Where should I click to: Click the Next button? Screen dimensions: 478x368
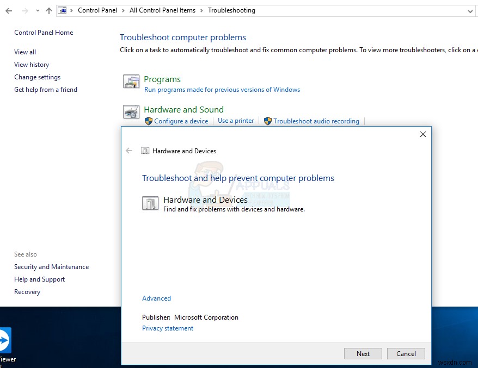[363, 354]
